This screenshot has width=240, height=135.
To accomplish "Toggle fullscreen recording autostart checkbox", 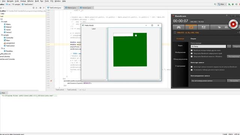I will point(192,67).
